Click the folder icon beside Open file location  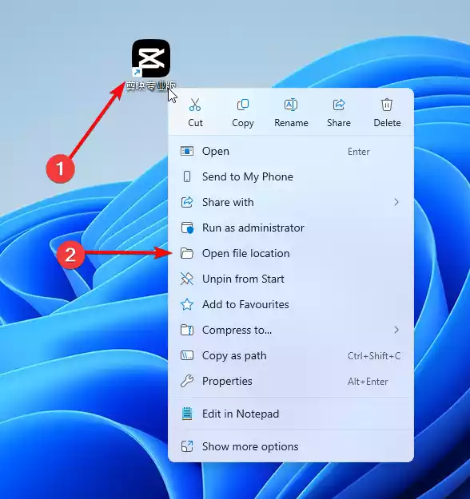click(187, 253)
